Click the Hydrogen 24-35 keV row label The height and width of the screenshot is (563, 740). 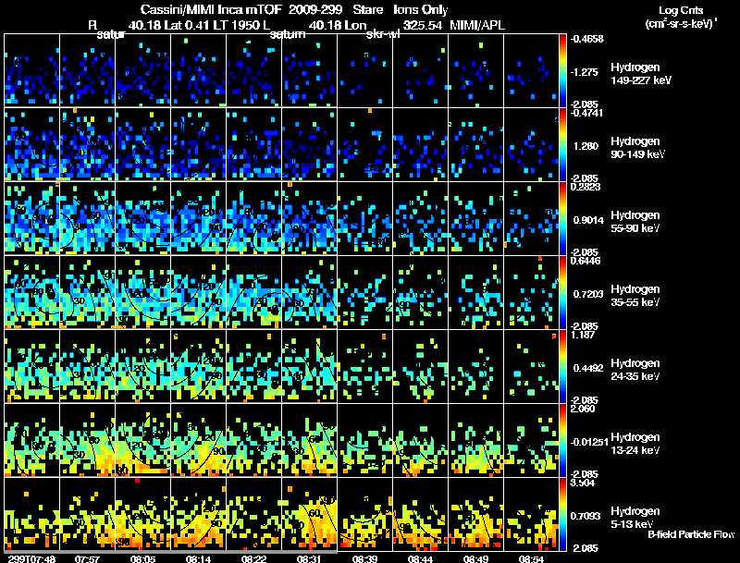coord(635,370)
